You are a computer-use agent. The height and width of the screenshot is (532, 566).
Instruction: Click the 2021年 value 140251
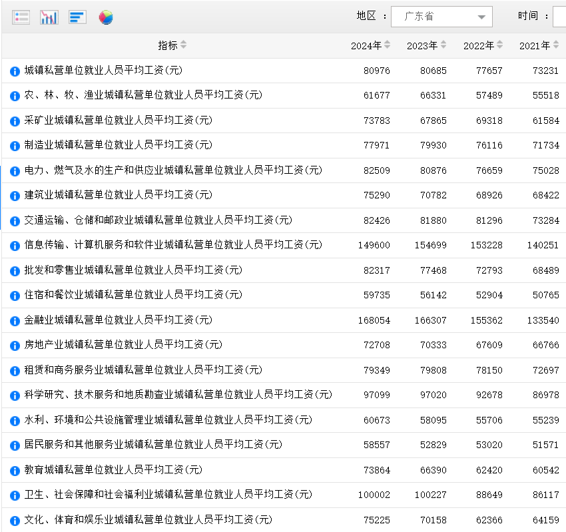point(543,246)
